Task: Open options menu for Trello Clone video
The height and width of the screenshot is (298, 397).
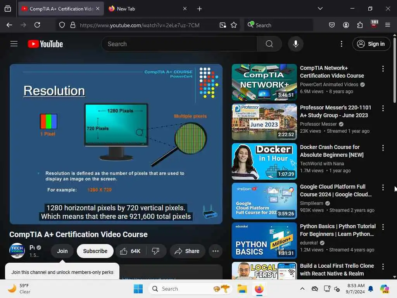Action: click(383, 267)
